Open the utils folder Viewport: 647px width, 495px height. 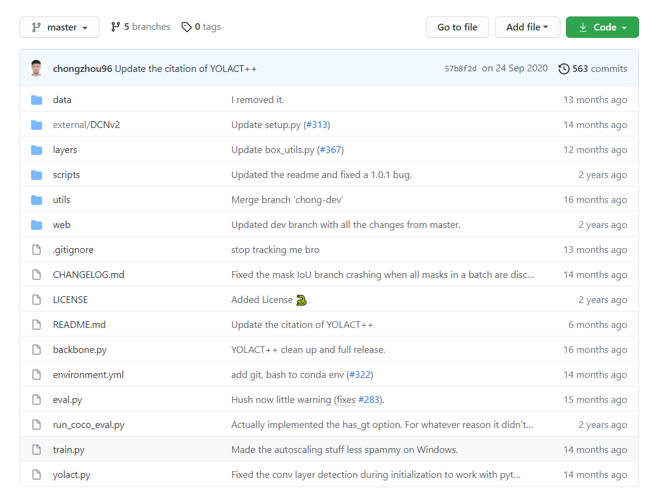tap(62, 200)
